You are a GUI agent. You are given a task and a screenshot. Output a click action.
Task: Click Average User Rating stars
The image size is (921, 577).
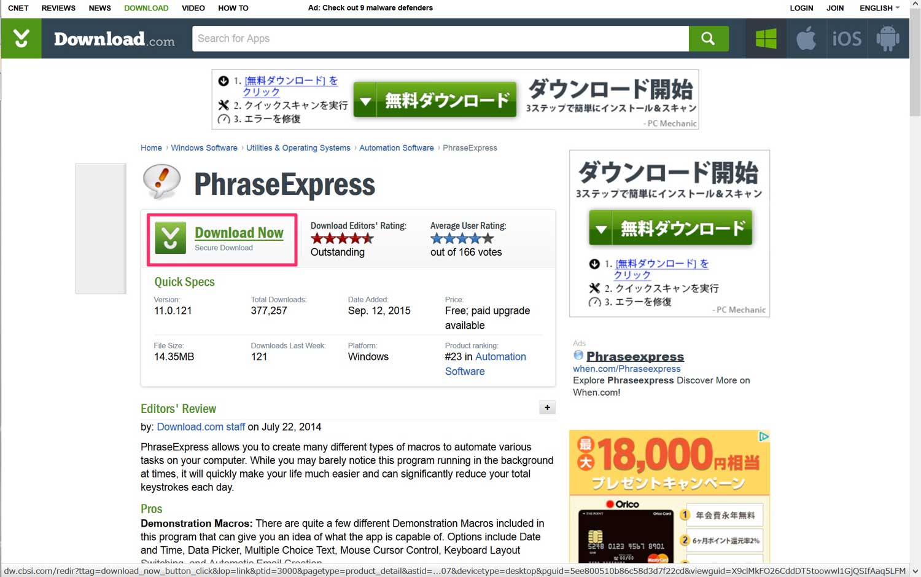[x=462, y=238]
